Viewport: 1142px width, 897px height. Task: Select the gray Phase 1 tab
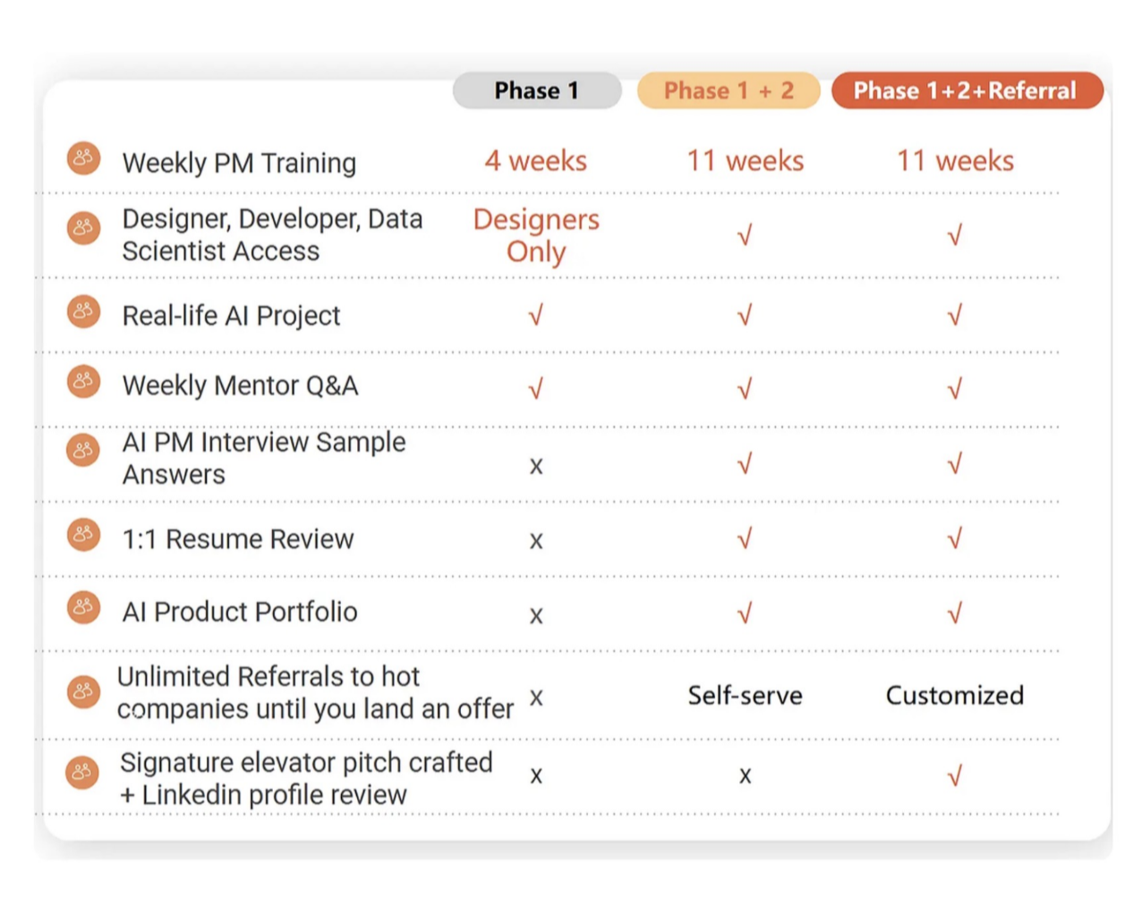536,90
